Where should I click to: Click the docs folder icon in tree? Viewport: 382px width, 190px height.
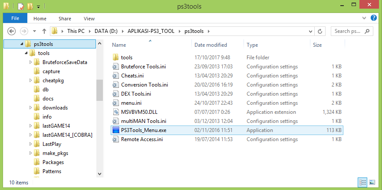(x=37, y=99)
